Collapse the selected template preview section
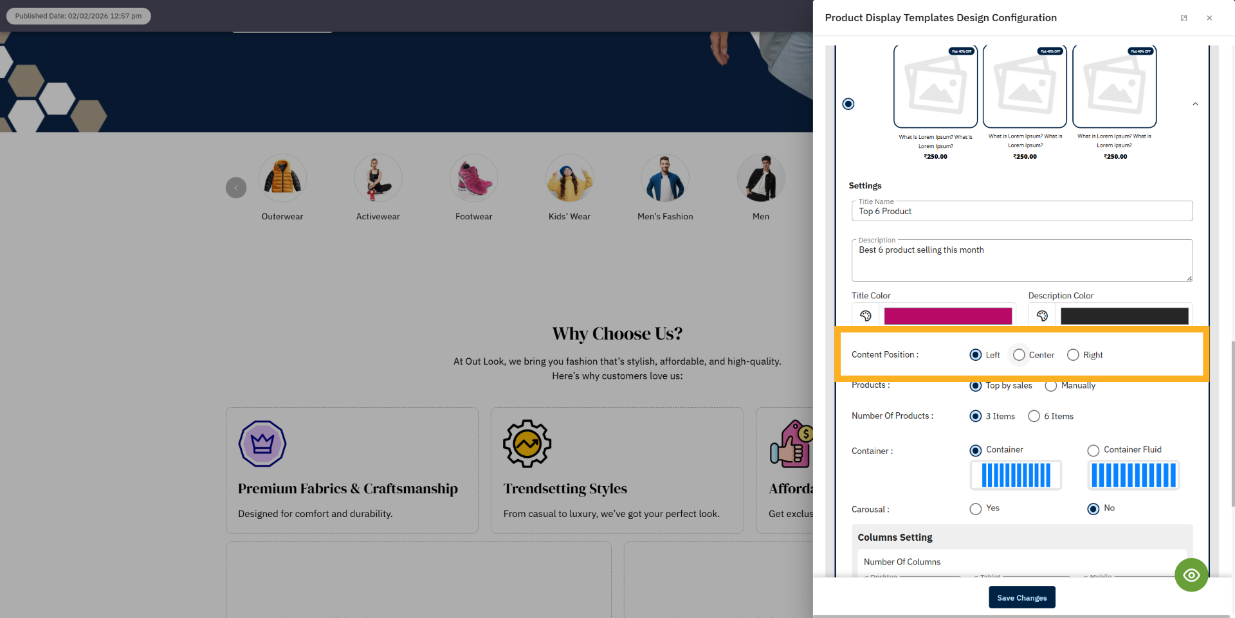Image resolution: width=1235 pixels, height=618 pixels. (1195, 104)
